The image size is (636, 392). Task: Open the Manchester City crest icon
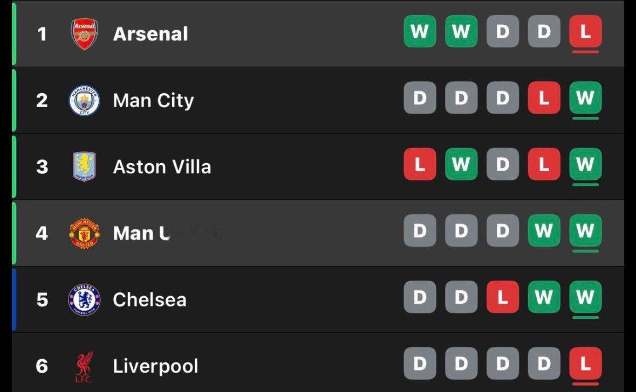pos(85,100)
